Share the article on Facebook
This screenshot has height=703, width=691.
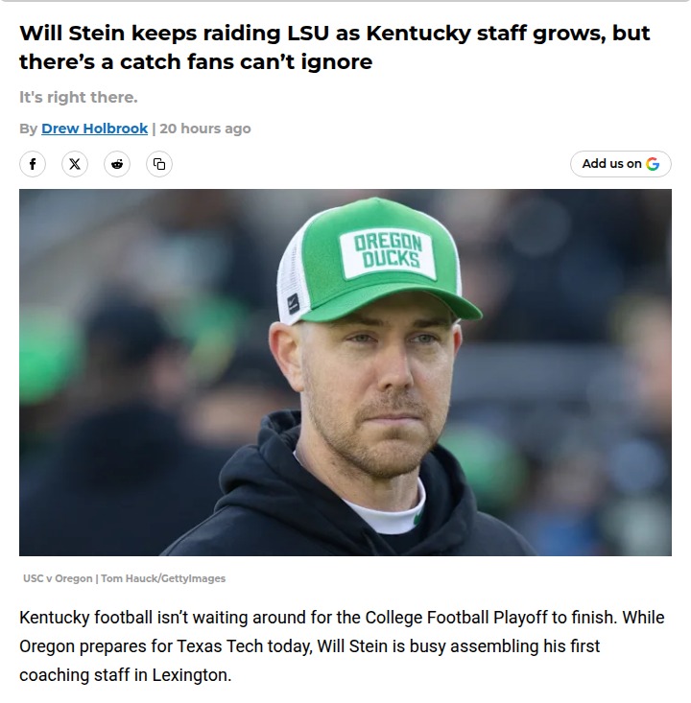[33, 164]
